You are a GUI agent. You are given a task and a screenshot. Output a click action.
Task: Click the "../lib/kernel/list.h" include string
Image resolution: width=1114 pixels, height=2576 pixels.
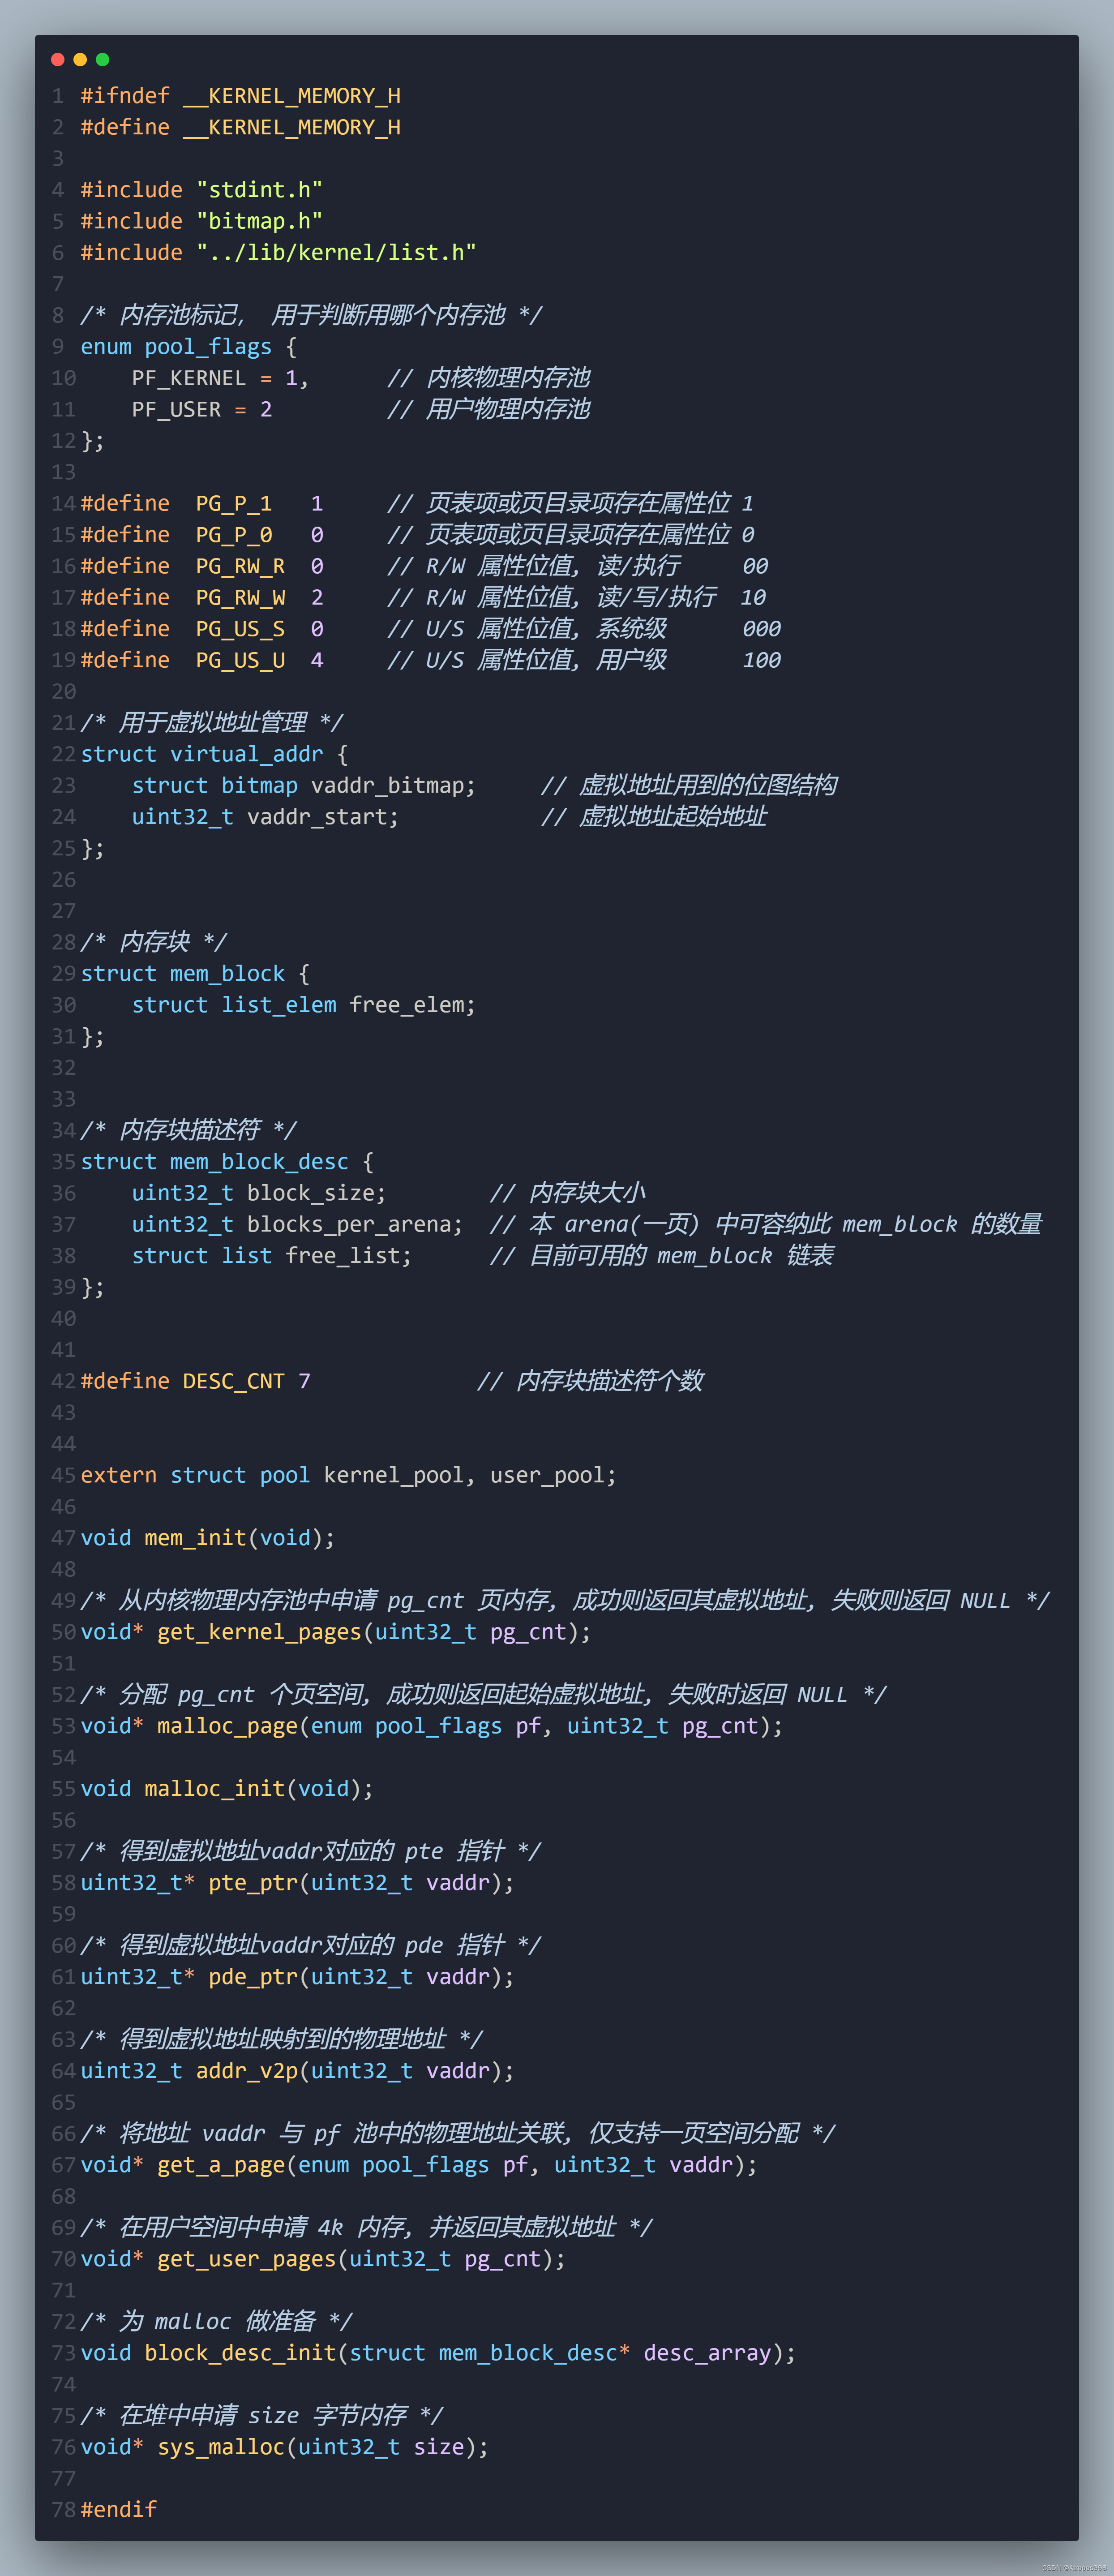tap(337, 252)
